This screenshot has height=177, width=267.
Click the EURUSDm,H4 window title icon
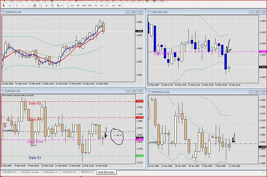point(3,91)
